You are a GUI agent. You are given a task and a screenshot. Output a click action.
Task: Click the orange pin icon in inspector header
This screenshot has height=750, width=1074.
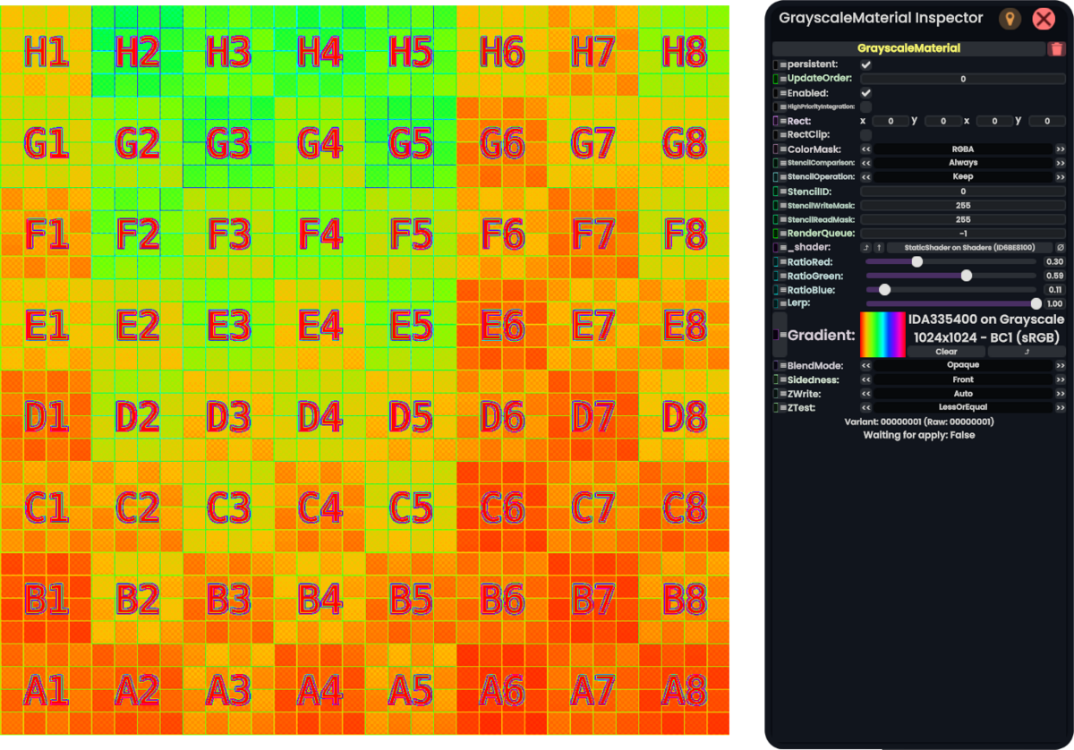[x=1010, y=19]
